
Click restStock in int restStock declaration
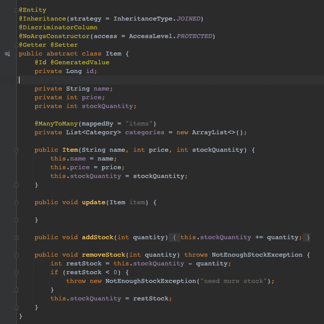84,264
